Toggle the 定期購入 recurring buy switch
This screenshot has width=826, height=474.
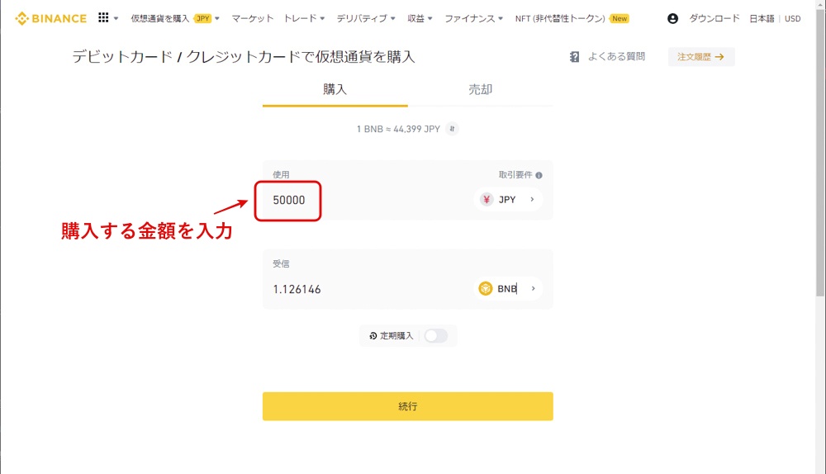[x=435, y=335]
